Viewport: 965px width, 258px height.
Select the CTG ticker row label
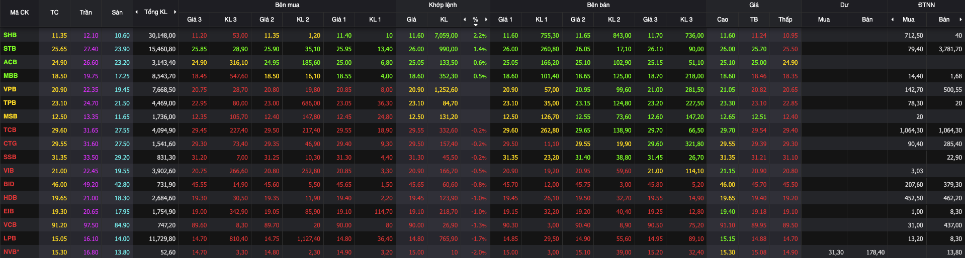click(10, 144)
